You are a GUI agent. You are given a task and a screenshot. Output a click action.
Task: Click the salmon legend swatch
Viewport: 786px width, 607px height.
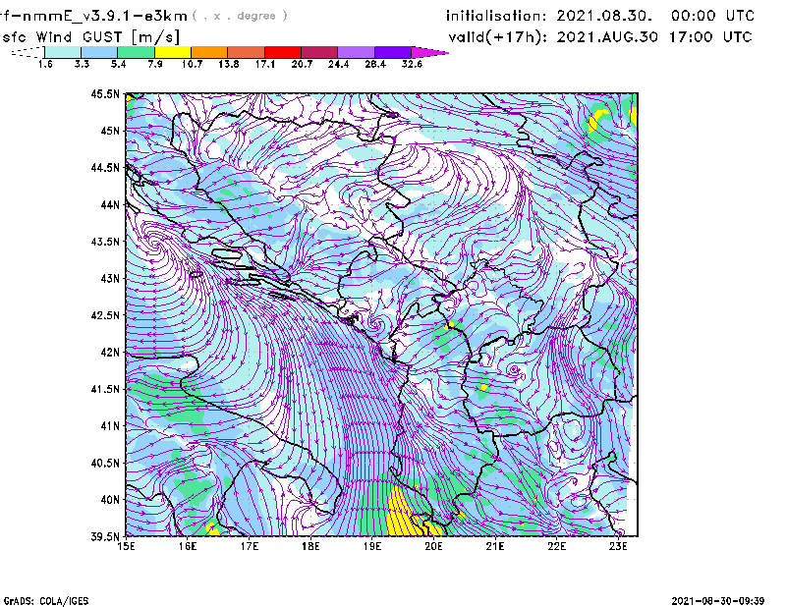pyautogui.click(x=247, y=52)
